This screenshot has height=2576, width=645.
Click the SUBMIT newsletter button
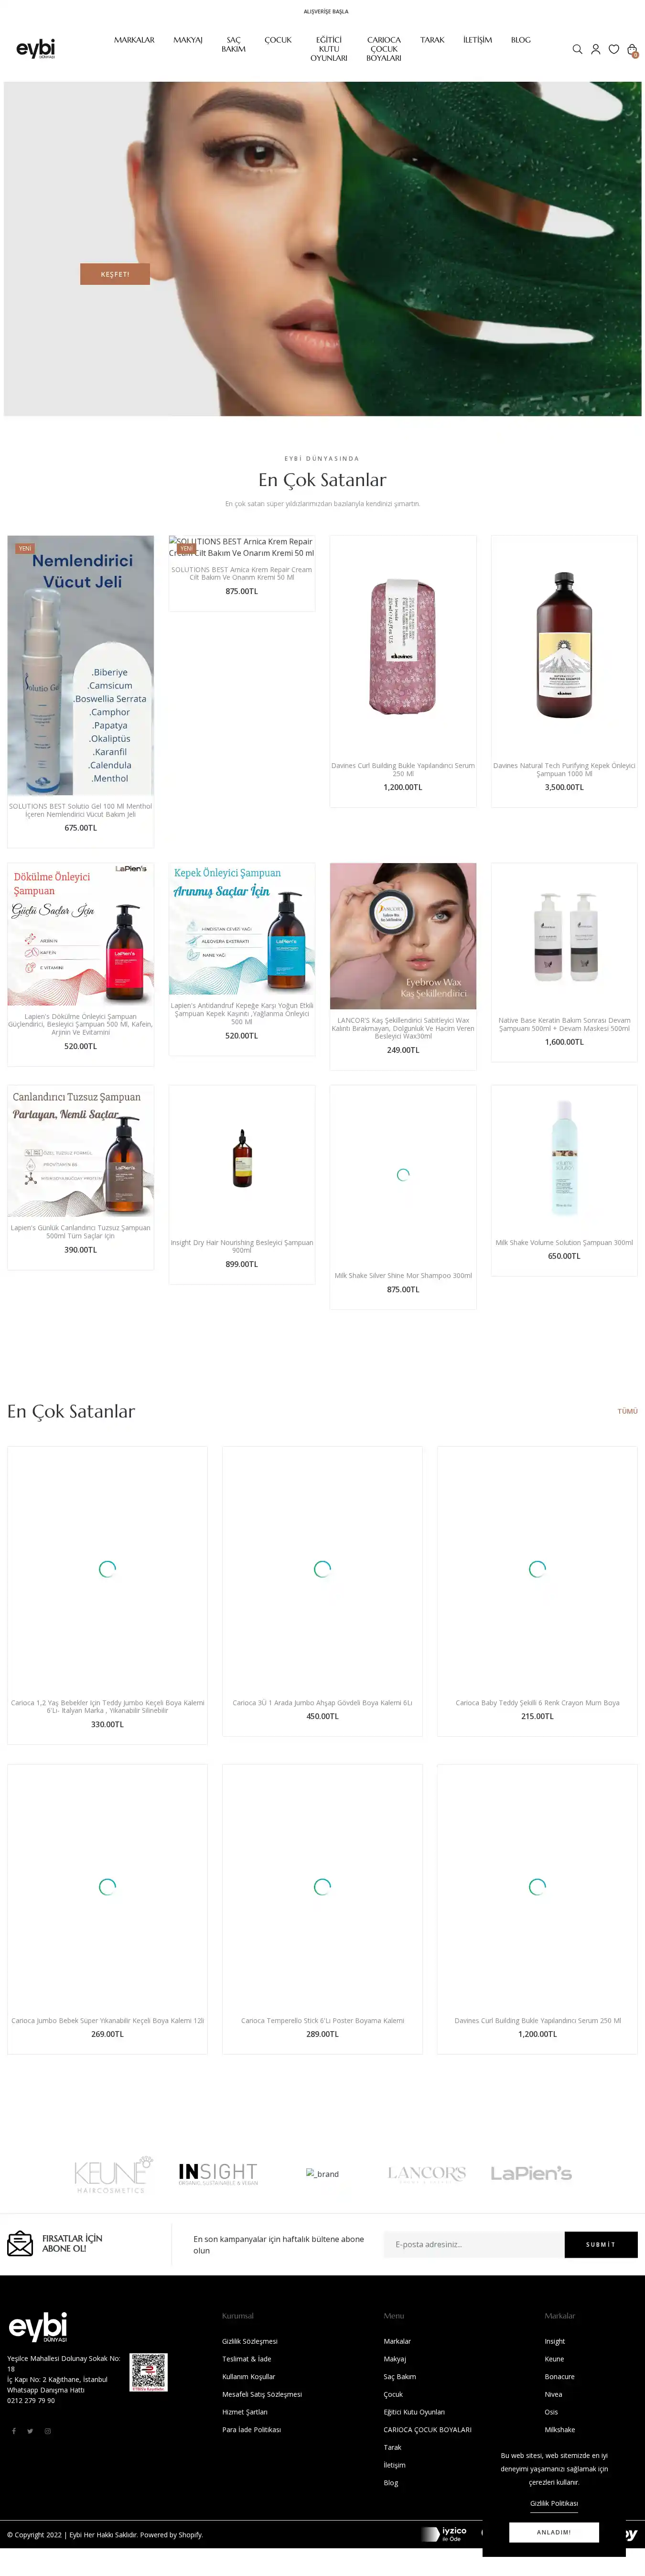coord(601,2244)
